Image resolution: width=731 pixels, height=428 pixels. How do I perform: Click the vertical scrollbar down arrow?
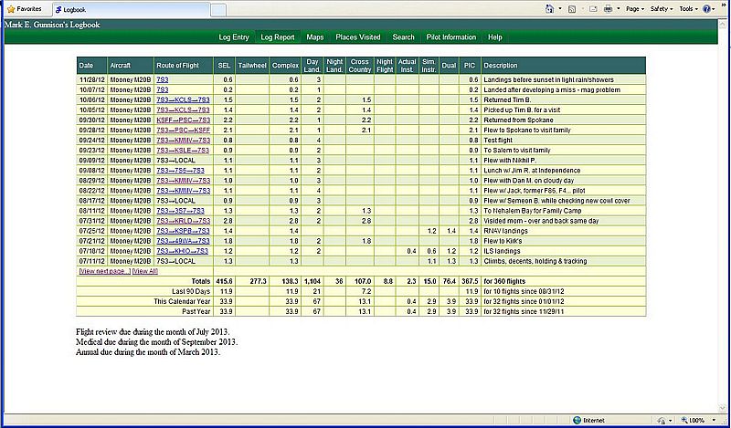pos(724,408)
